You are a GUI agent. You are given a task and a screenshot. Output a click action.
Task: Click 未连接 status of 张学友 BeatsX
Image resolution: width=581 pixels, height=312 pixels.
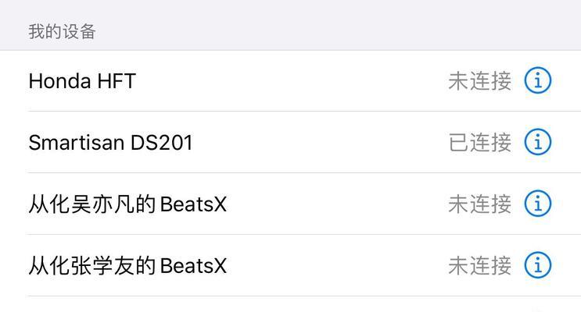point(480,266)
